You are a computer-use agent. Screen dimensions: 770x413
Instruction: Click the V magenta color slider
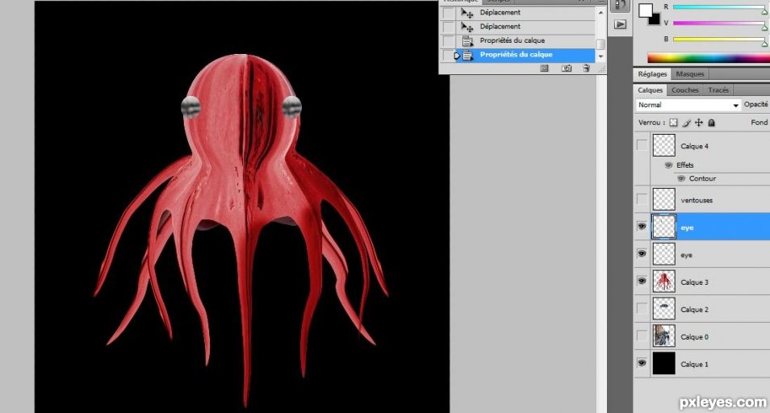point(718,23)
